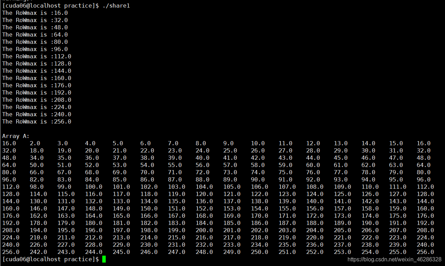Select array value '213.0'
Viewport: 445px width, 266px height.
coord(121,238)
